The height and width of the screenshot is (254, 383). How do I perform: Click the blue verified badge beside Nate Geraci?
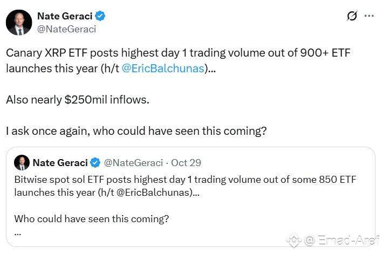100,16
